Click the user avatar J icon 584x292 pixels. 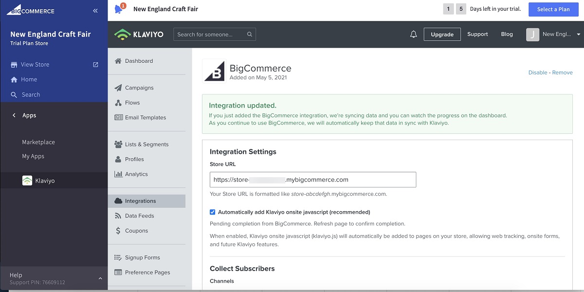click(532, 35)
